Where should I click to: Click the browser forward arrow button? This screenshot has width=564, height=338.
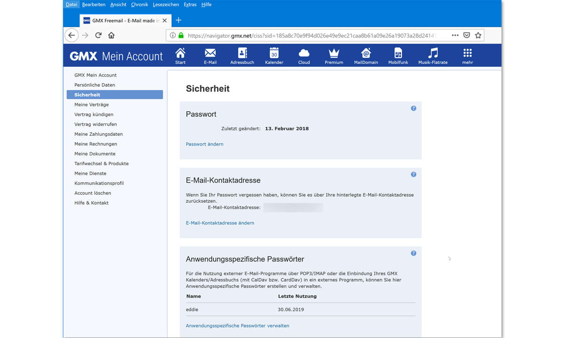tap(85, 35)
